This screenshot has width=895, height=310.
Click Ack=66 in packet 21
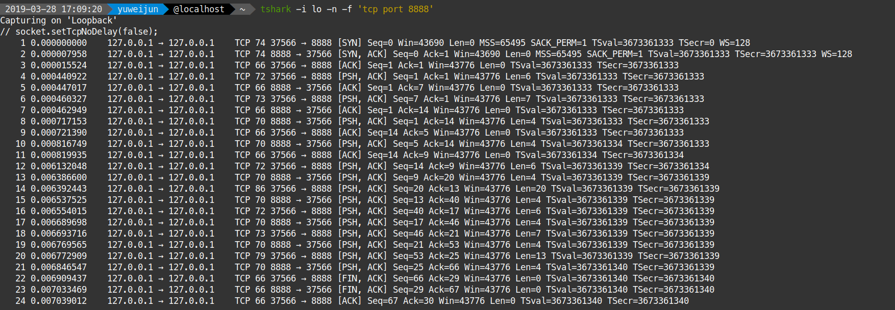(444, 267)
